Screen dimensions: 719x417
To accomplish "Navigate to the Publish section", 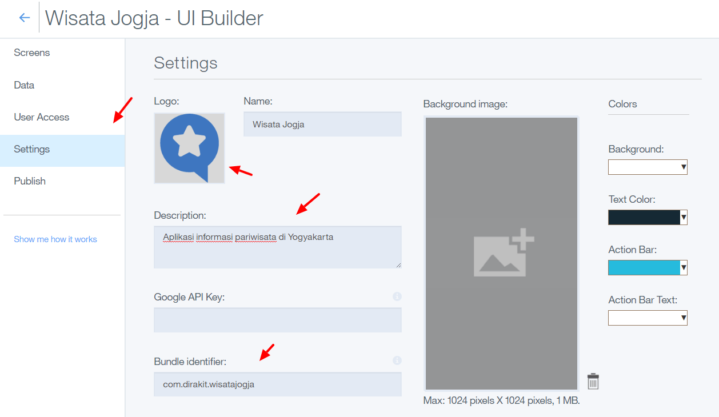I will (x=30, y=181).
